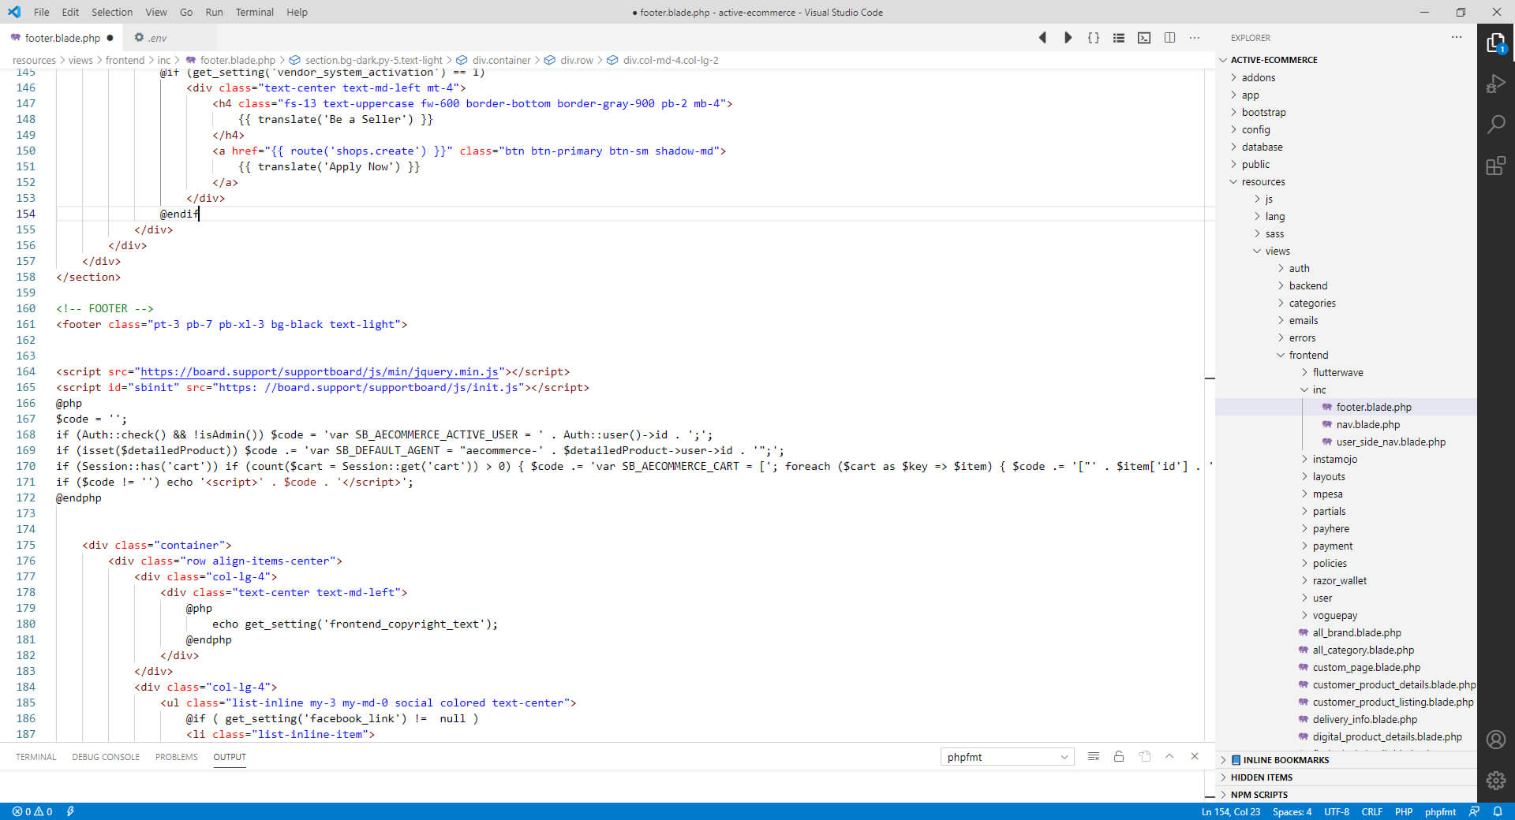
Task: Open the phpfmt output channel dropdown
Action: coord(1007,757)
